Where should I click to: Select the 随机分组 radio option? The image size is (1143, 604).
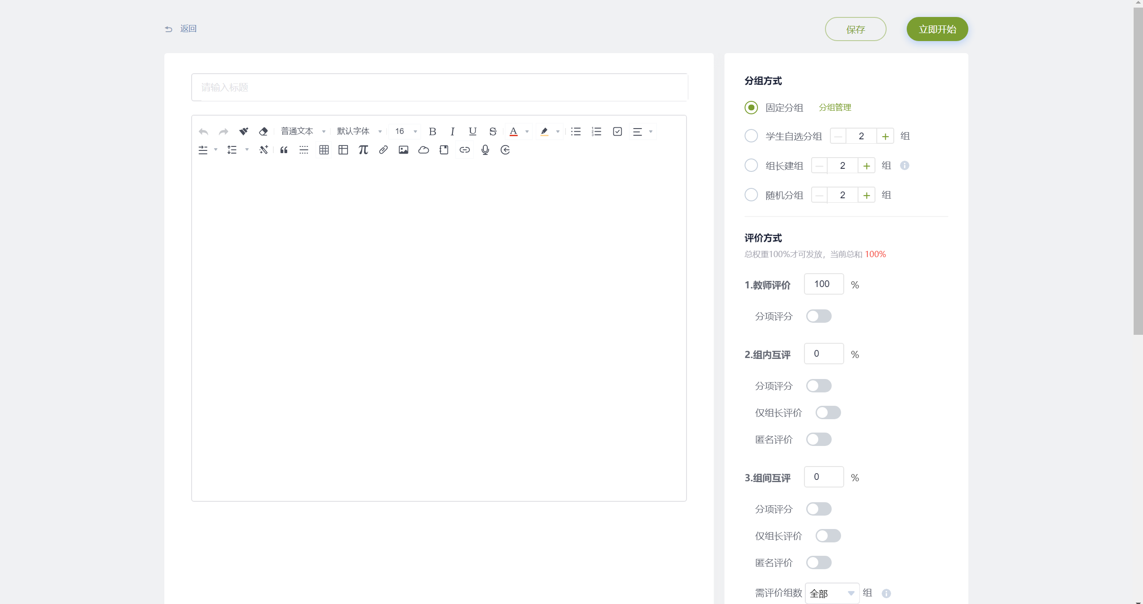click(x=751, y=195)
